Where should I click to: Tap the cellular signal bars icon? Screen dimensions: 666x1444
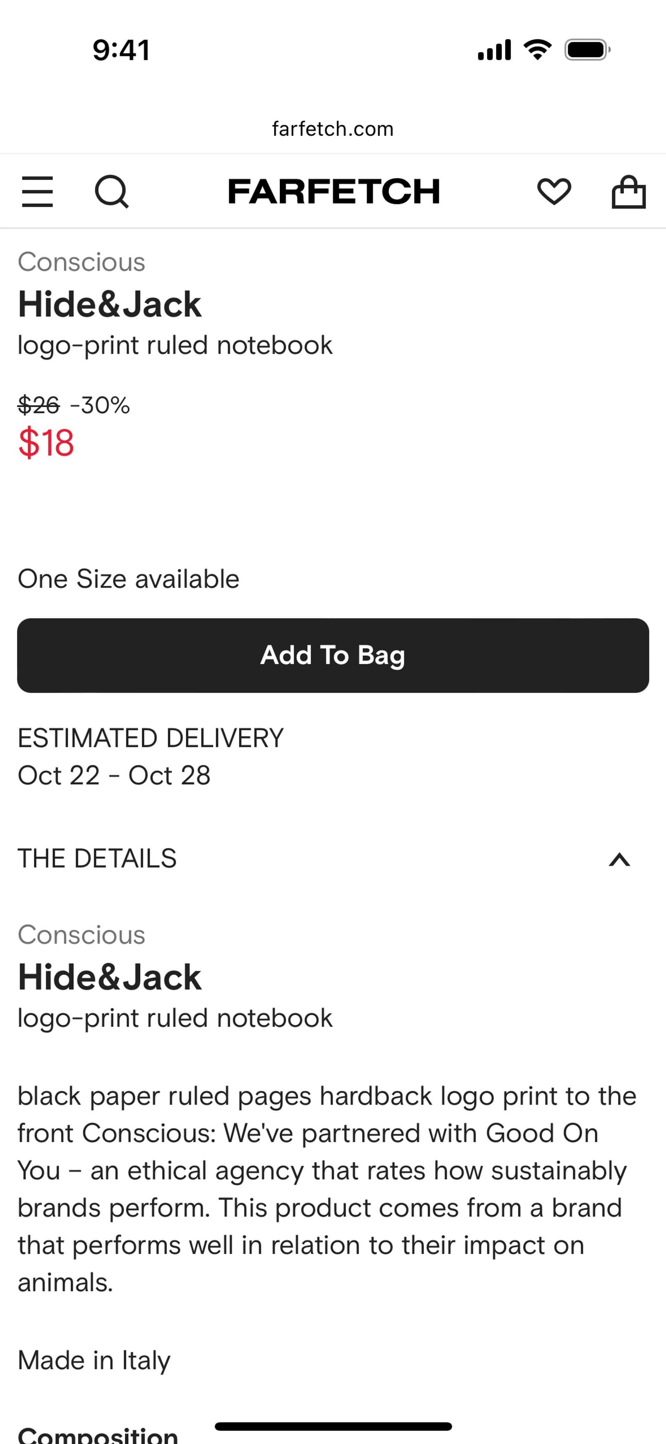coord(494,50)
